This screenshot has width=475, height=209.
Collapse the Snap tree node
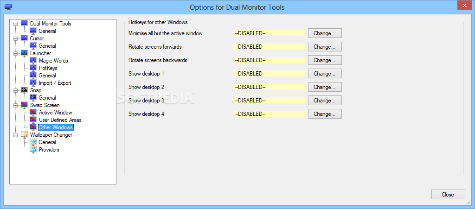(15, 90)
